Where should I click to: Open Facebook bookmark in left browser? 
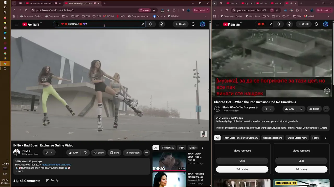[x=159, y=16]
